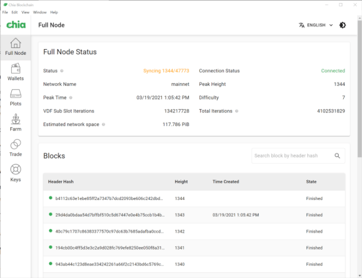Open the Help menu

[54, 12]
